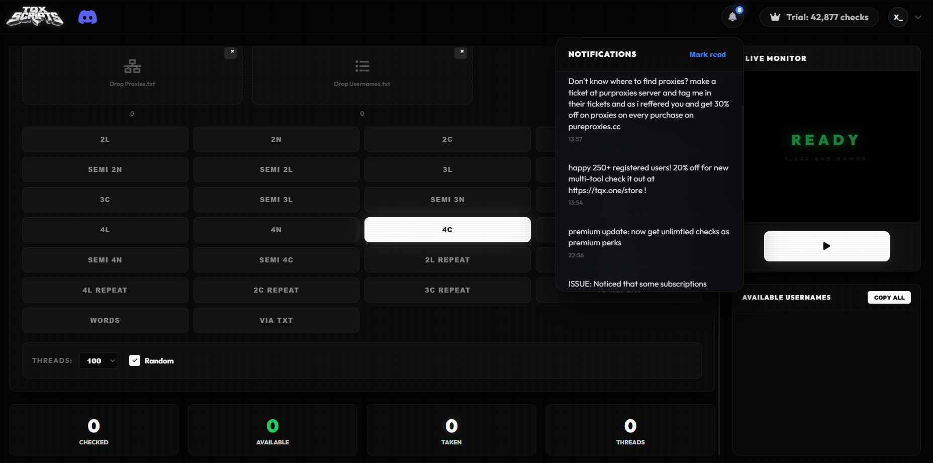Click the AVAILABLE counter card
Screen dimensions: 933x463
(x=272, y=430)
